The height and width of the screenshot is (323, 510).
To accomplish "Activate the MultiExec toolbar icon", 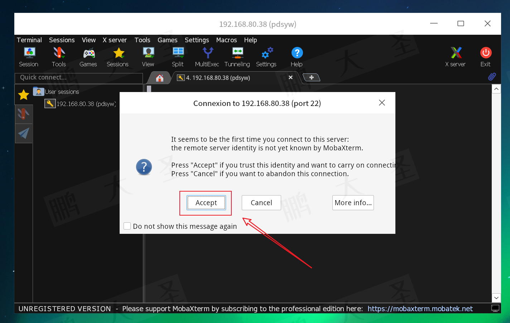I will click(x=207, y=57).
